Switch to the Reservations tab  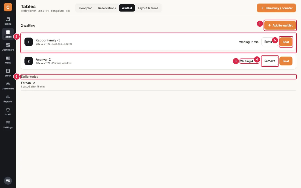click(107, 8)
